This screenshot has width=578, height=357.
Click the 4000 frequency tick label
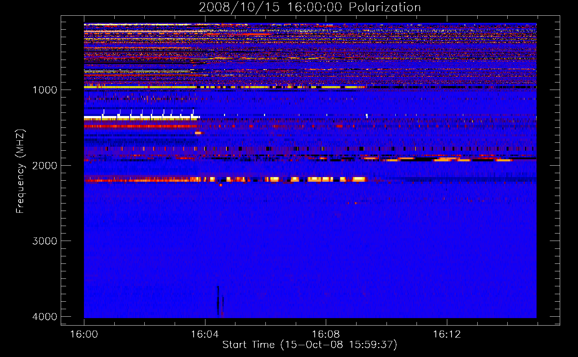(45, 317)
